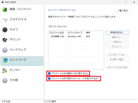The width and height of the screenshot is (138, 103).
Task: Click the ネットワーク computer icon
Action: (5, 60)
